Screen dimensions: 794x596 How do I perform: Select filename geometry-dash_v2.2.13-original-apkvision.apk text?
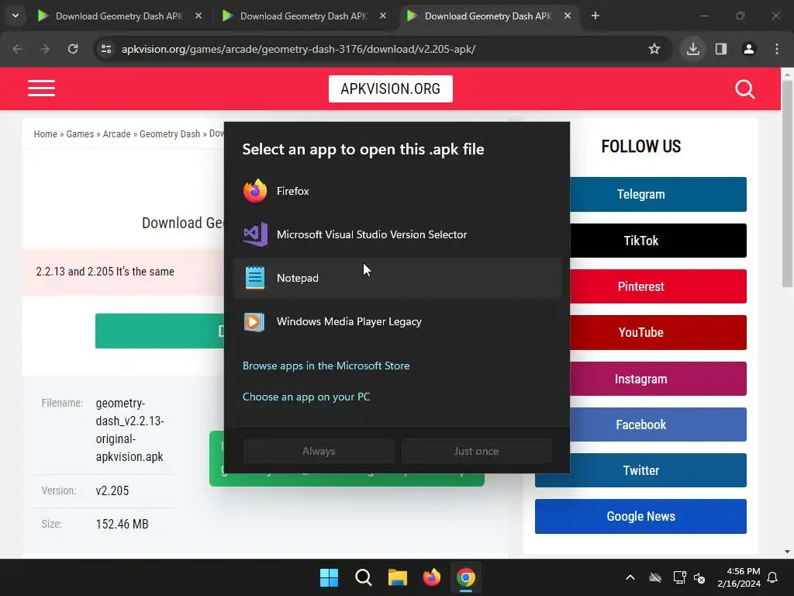pos(129,430)
